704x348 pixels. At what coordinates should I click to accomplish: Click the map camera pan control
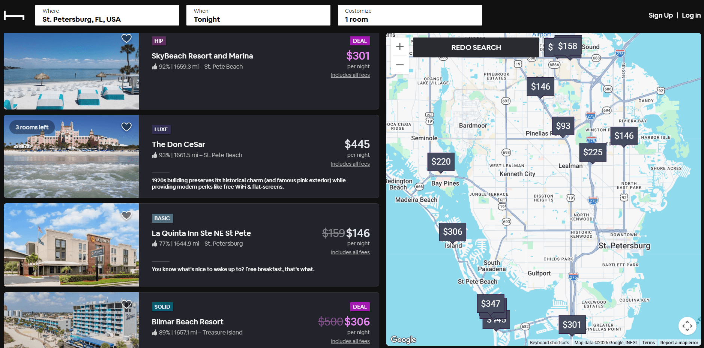(x=687, y=326)
